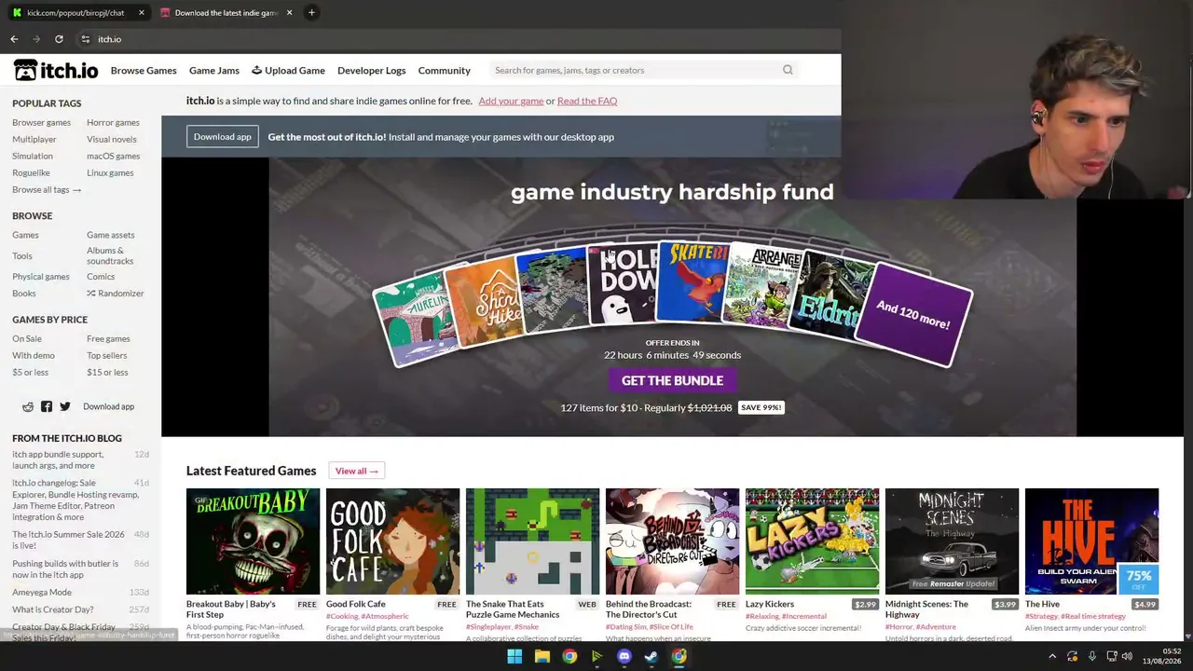
Task: Click the 'Browse all tags' link
Action: [47, 189]
